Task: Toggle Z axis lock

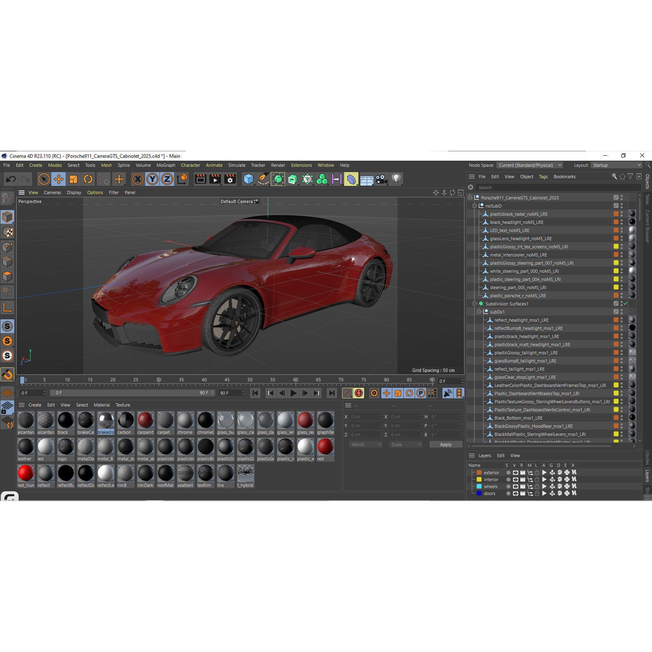Action: coord(167,179)
